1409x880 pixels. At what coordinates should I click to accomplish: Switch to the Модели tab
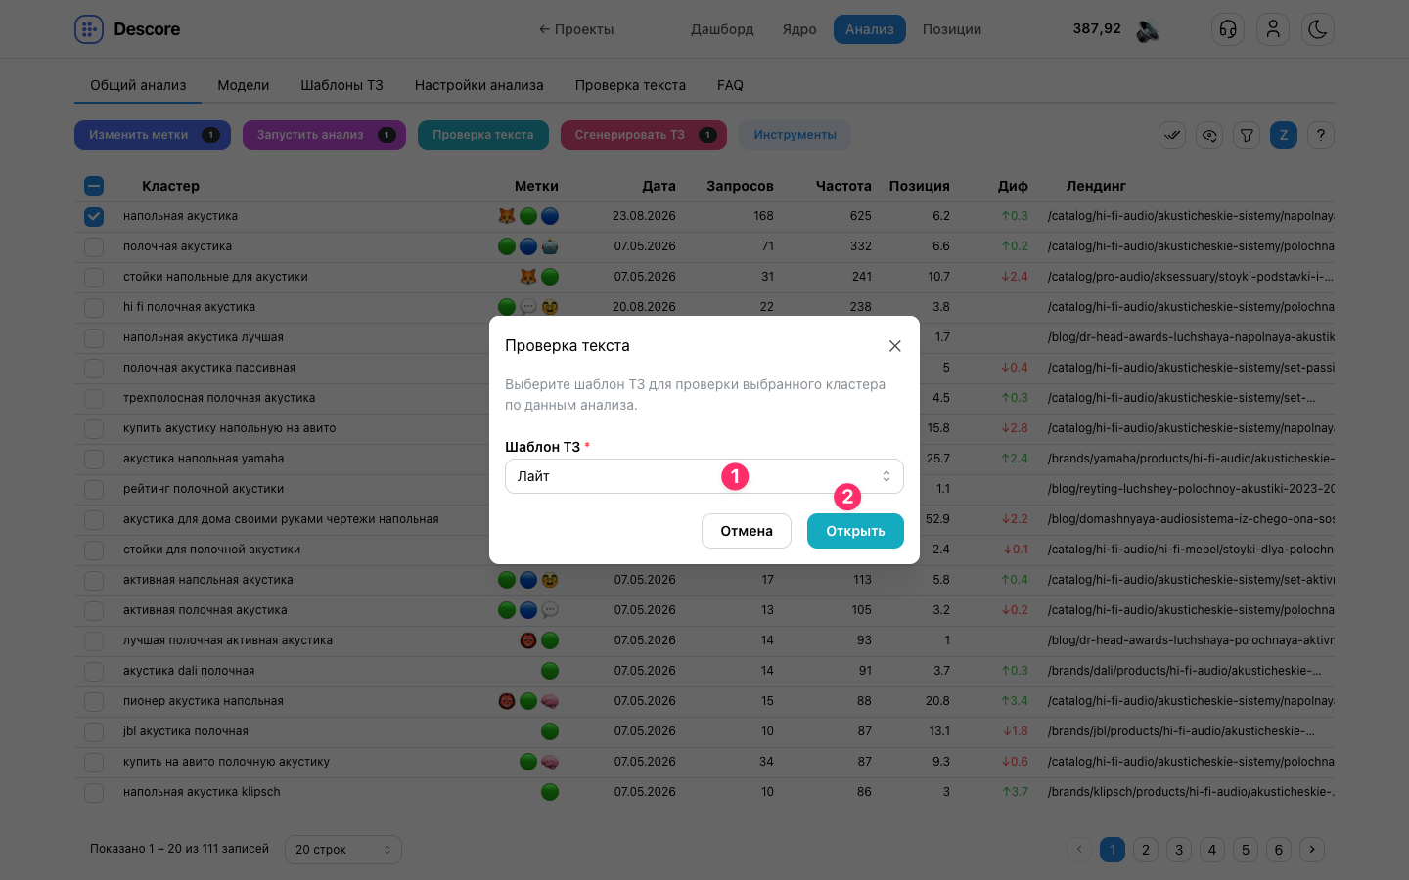click(x=244, y=85)
